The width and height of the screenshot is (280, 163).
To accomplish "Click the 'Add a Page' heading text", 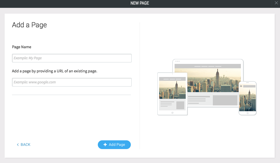I will [x=29, y=25].
